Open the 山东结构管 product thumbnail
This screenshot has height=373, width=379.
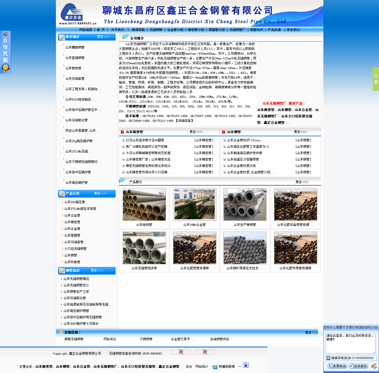(144, 204)
